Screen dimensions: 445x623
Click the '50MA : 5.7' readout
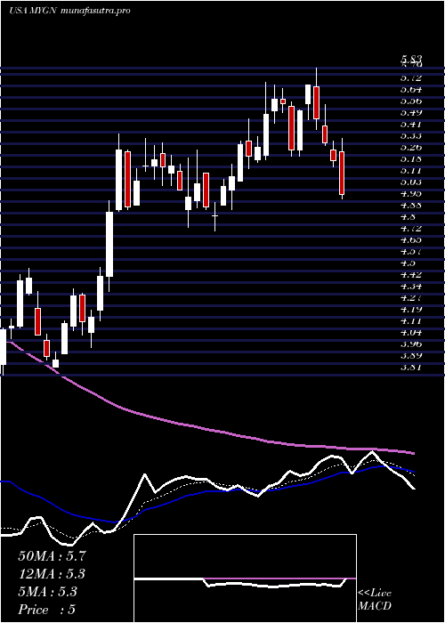[x=52, y=556]
